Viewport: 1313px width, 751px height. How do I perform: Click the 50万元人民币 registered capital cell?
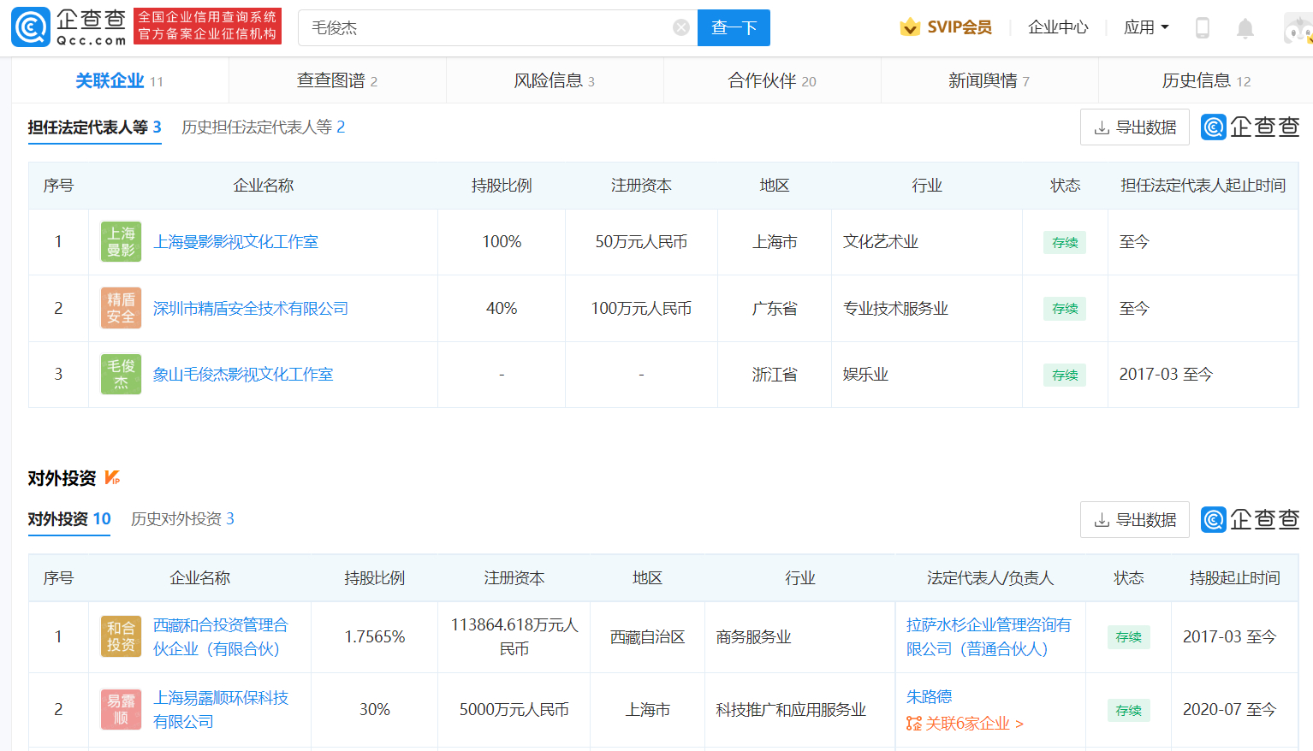[x=641, y=242]
